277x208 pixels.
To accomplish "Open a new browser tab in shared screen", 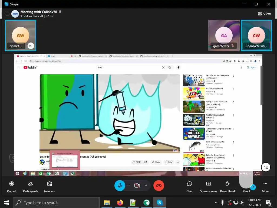I will 173,56.
